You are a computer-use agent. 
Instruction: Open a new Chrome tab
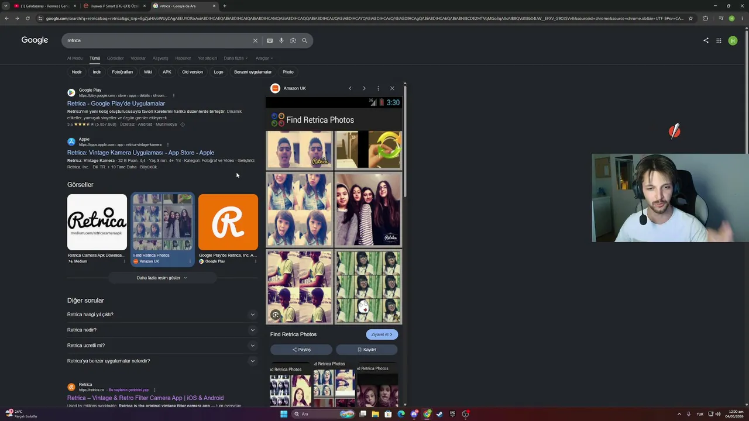[x=225, y=6]
